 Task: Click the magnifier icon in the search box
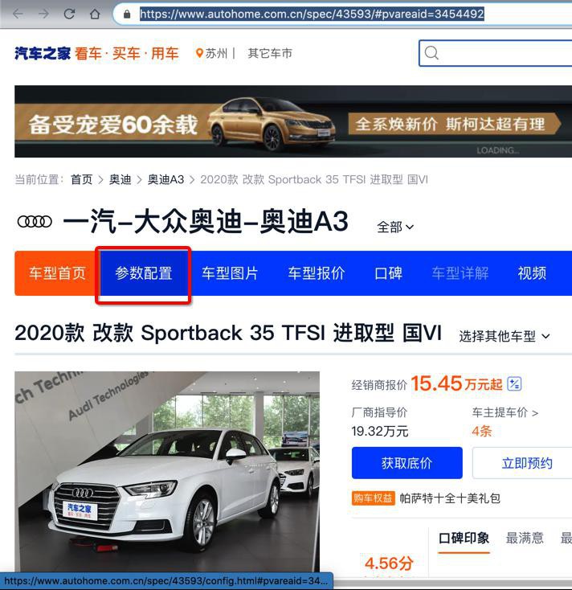pos(431,53)
